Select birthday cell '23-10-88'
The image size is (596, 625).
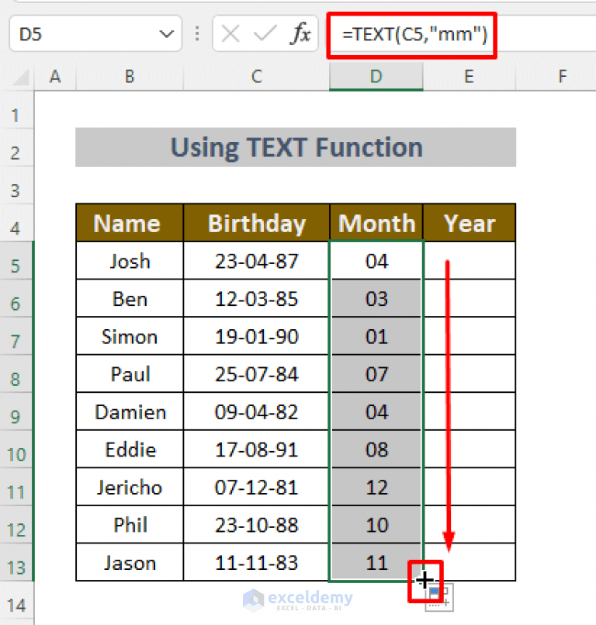click(x=257, y=525)
